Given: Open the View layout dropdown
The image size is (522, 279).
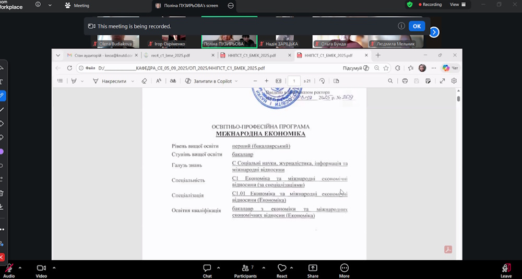Looking at the screenshot, I should click(458, 5).
